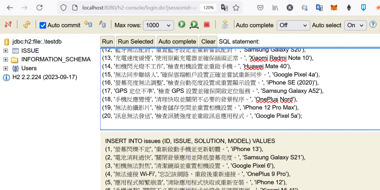Expand the Users node
The image size is (380, 190).
click(6, 68)
